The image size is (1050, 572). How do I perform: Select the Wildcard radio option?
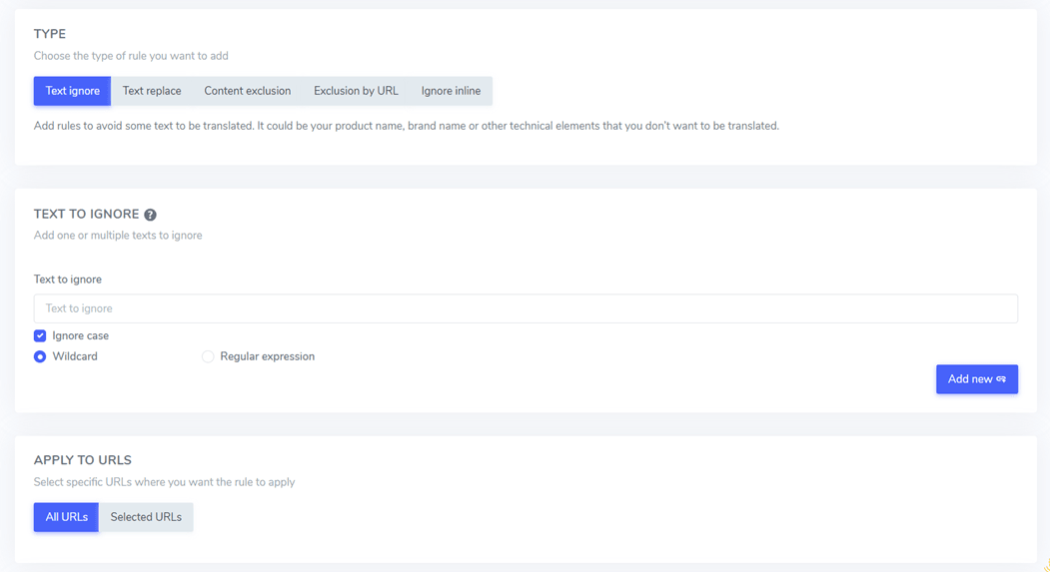pos(40,356)
